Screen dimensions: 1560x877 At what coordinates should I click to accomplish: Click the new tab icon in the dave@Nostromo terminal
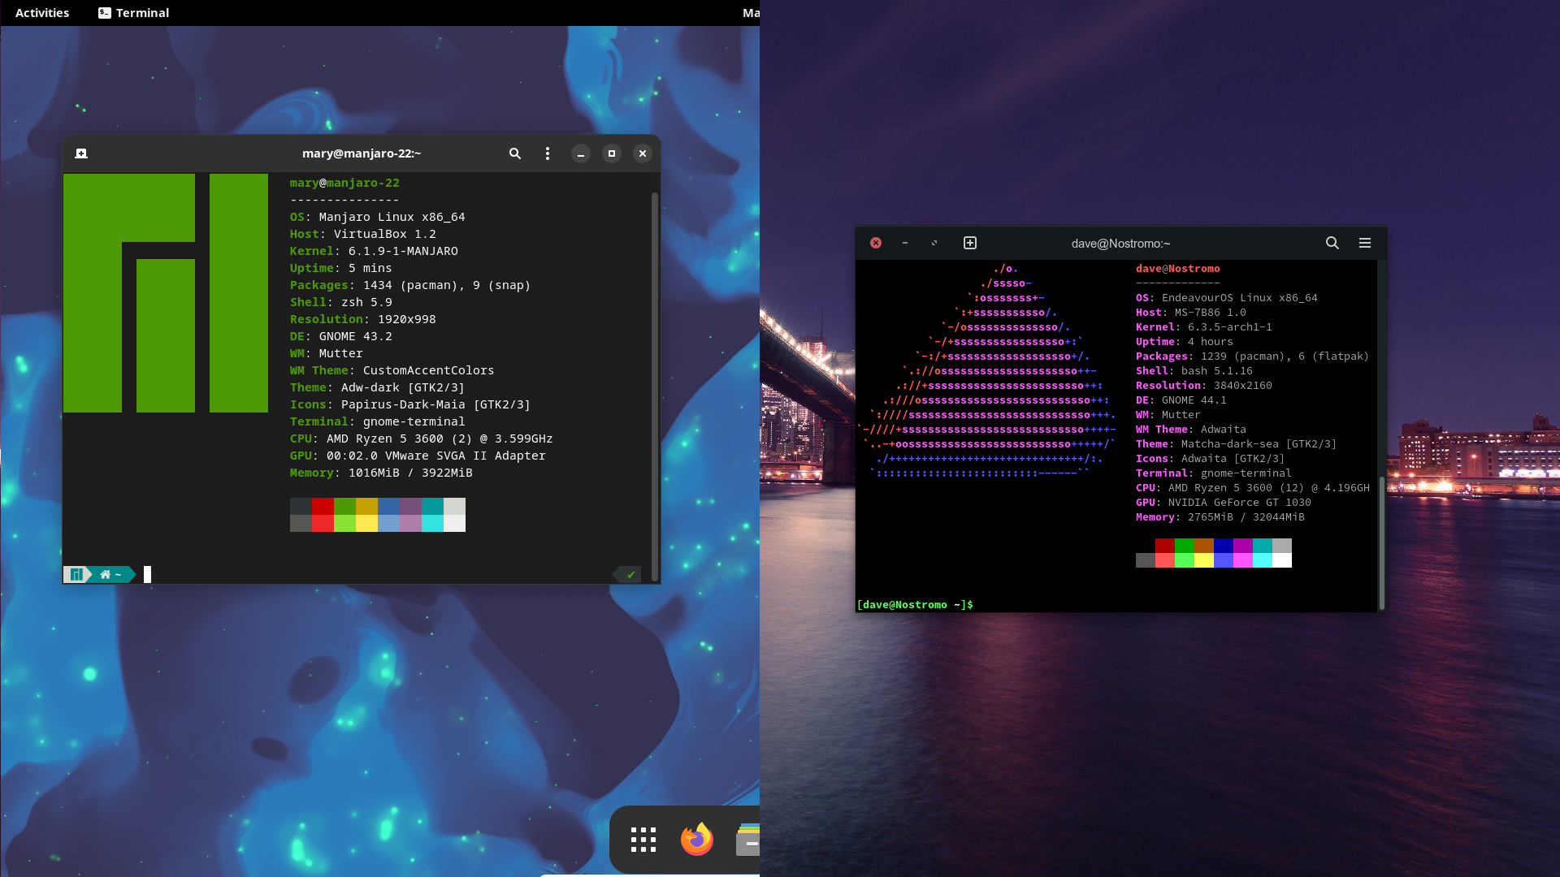(970, 243)
